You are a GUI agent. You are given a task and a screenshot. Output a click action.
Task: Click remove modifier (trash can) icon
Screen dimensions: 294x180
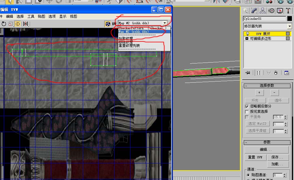[276, 73]
